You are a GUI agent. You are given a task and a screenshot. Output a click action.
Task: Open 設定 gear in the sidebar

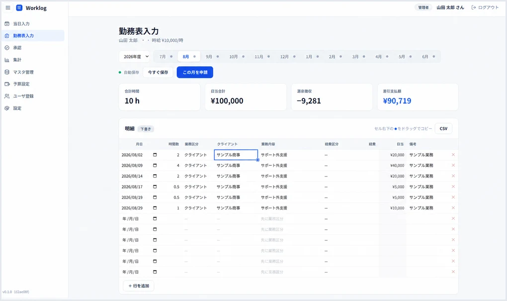point(33,108)
